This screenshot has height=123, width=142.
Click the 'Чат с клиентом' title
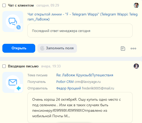21,5
